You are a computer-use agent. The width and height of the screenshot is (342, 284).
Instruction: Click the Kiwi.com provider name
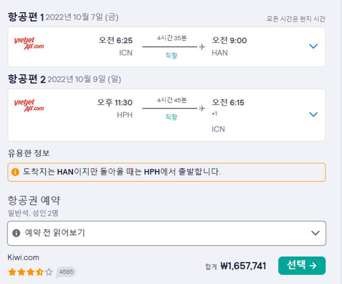point(24,257)
